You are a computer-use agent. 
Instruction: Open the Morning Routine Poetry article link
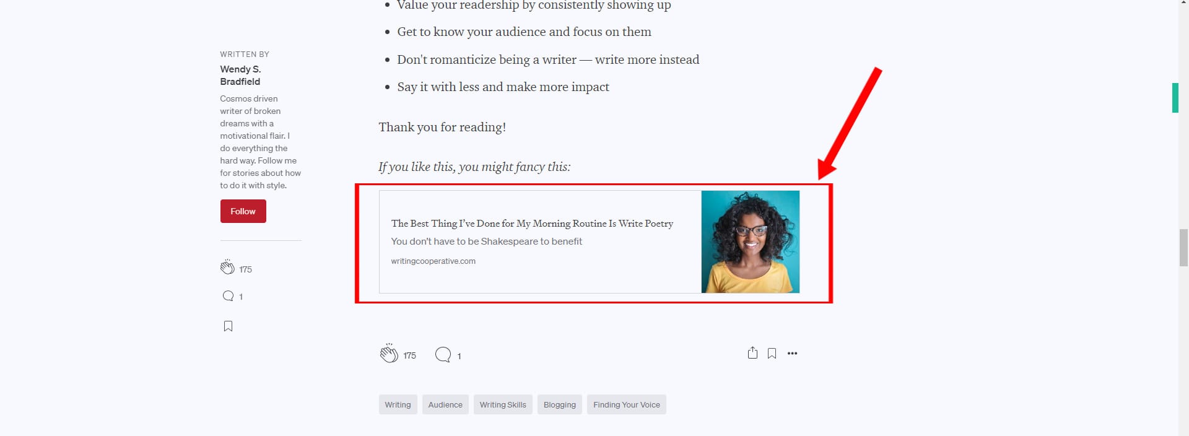pyautogui.click(x=532, y=224)
